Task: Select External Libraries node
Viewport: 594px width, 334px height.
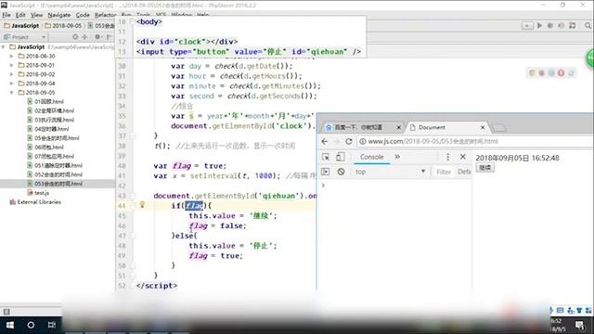Action: [35, 202]
